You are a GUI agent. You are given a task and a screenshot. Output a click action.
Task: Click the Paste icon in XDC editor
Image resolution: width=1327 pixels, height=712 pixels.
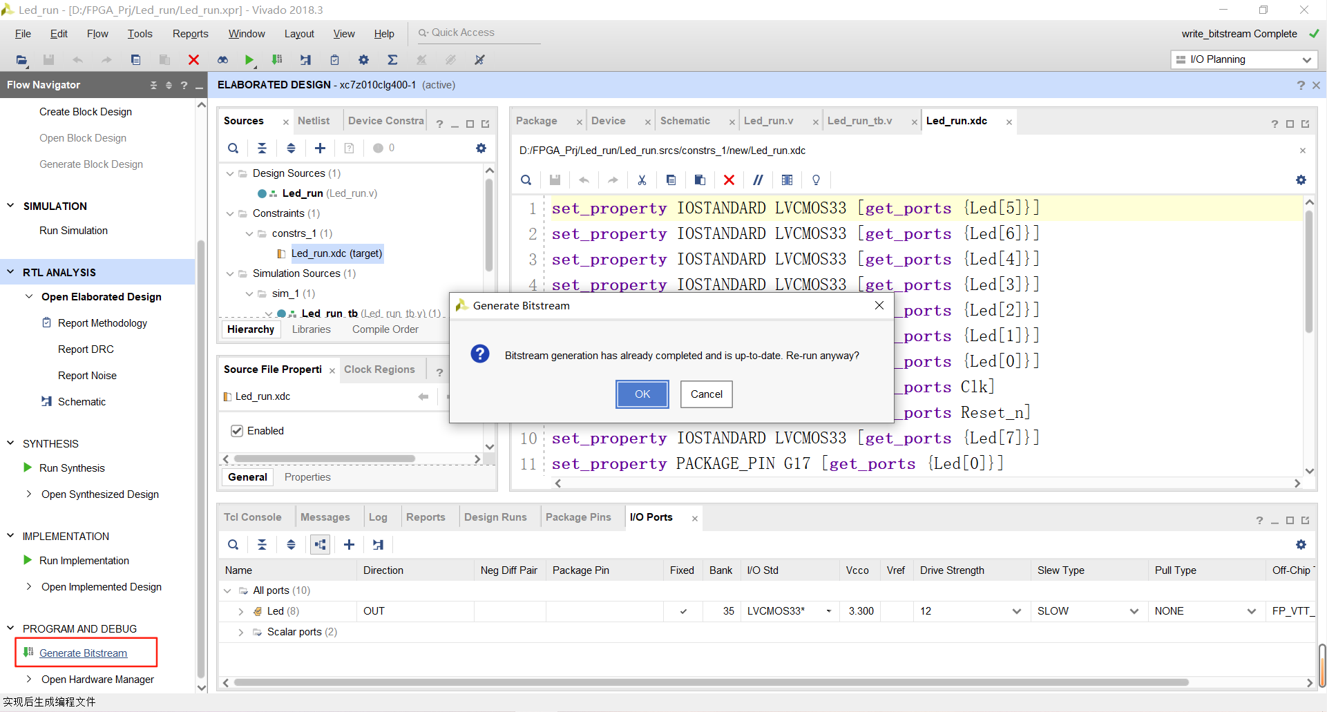pos(700,180)
